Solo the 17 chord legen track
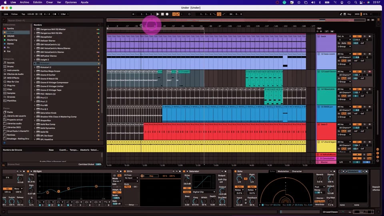 click(x=365, y=142)
